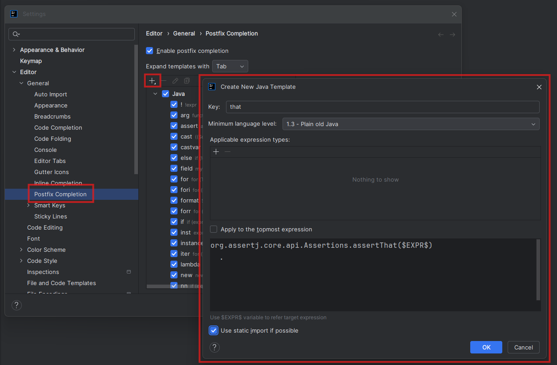Open Code Completion settings
This screenshot has height=365, width=557.
58,127
